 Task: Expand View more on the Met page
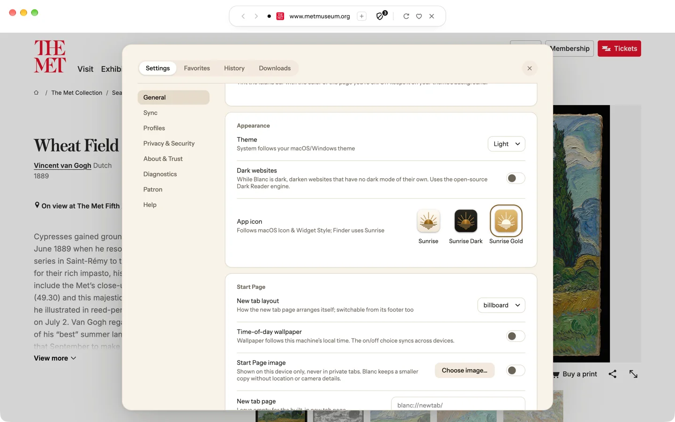(x=55, y=358)
